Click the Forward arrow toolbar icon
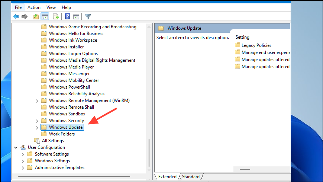 tap(25, 16)
